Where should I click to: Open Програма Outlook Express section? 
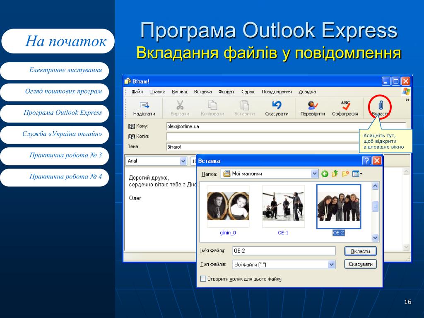55,113
